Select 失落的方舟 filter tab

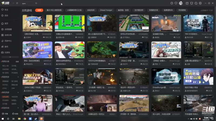click(153, 10)
